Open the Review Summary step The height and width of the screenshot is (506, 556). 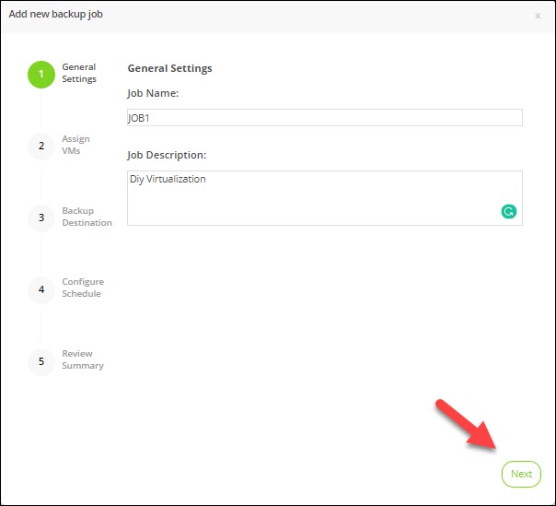[x=83, y=359]
